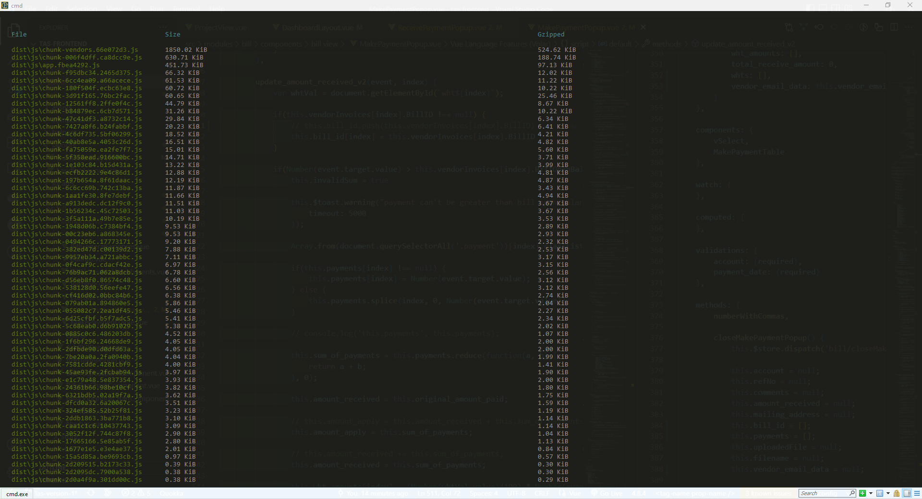
Task: Click the 630.71 KiB size value
Action: point(184,58)
